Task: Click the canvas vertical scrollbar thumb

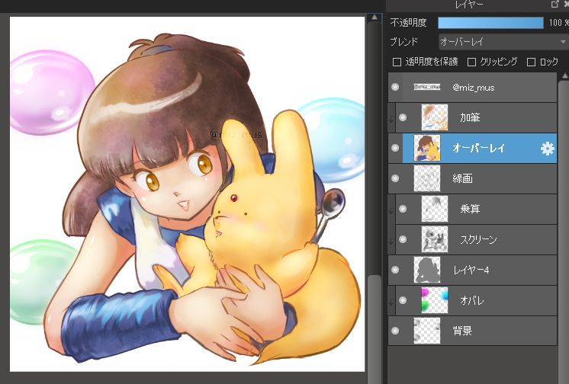Action: pyautogui.click(x=375, y=329)
